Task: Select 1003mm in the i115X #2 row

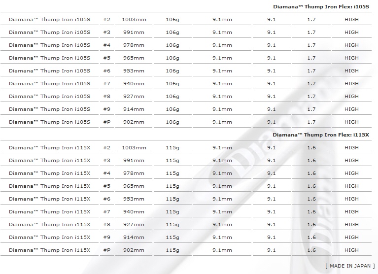Action: (134, 148)
